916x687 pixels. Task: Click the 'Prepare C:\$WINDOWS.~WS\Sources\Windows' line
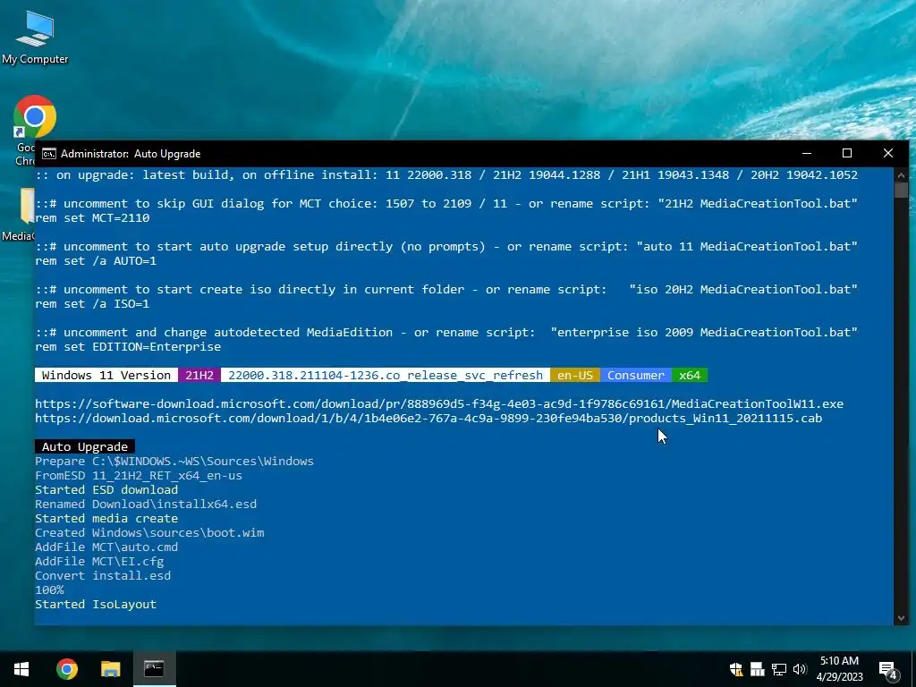(x=174, y=461)
